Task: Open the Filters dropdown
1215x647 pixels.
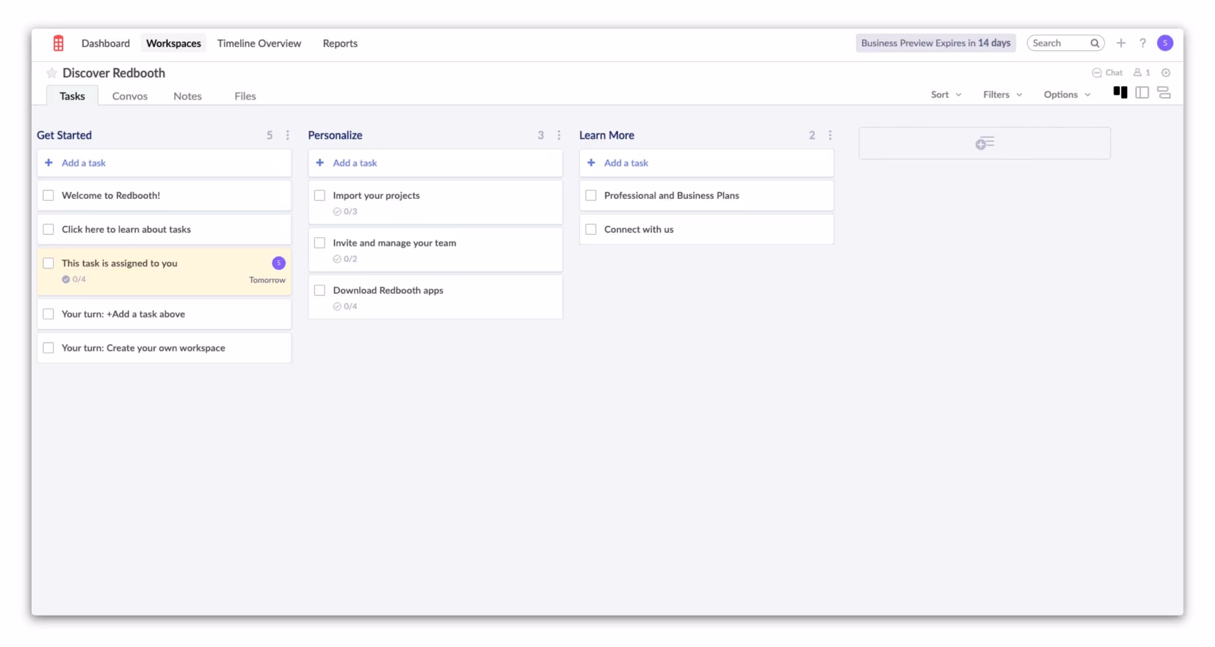Action: pyautogui.click(x=1002, y=95)
